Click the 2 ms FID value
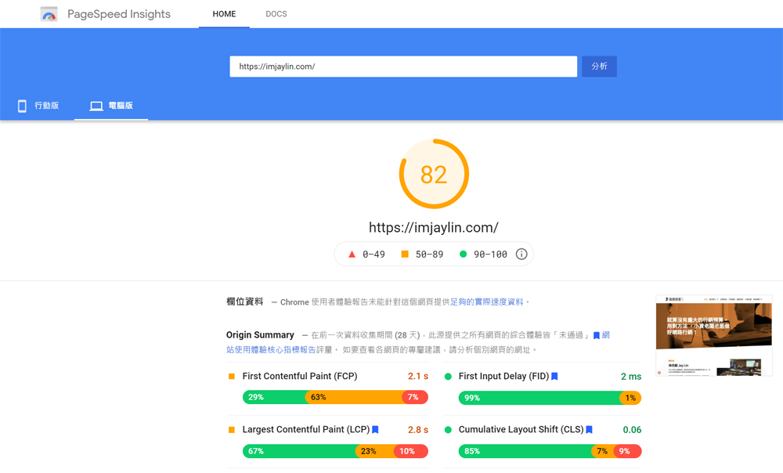This screenshot has height=473, width=783. tap(631, 377)
